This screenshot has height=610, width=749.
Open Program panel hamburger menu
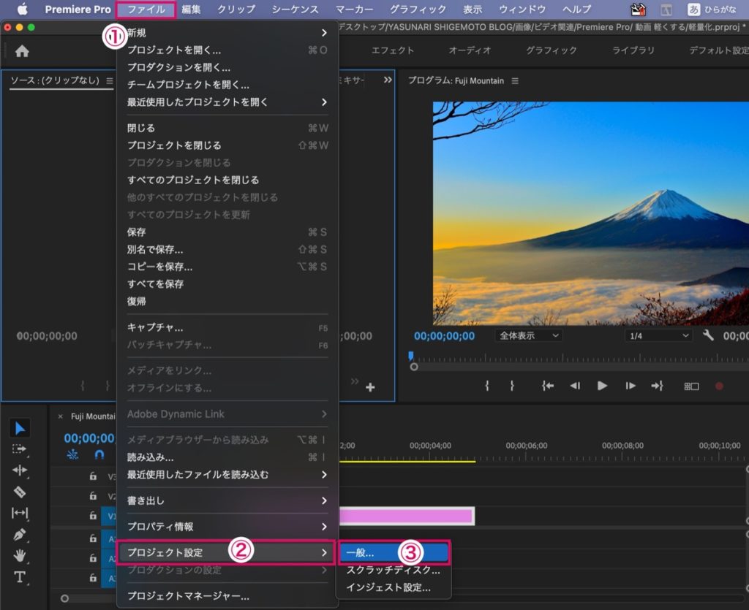[x=515, y=81]
